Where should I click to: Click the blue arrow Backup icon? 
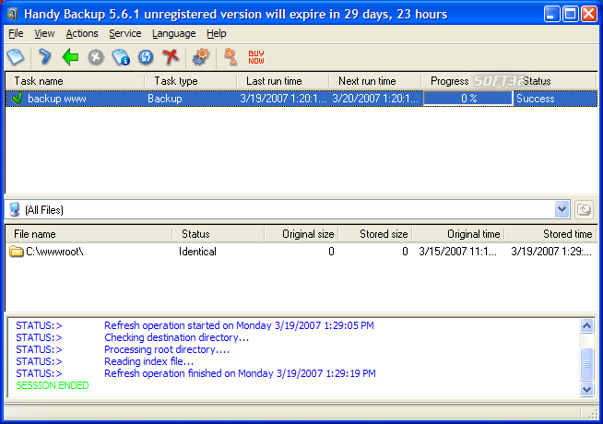(45, 57)
